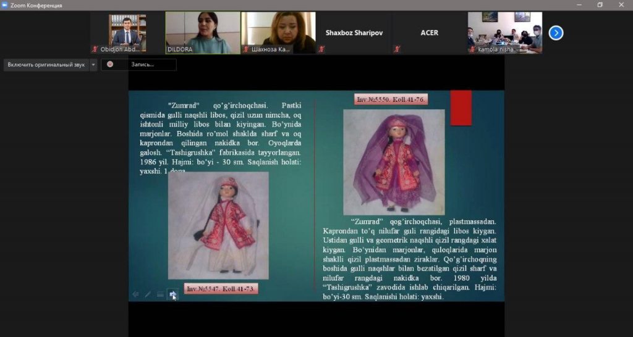
Task: Click previous slide arrow in slideshow controls
Action: pyautogui.click(x=135, y=294)
